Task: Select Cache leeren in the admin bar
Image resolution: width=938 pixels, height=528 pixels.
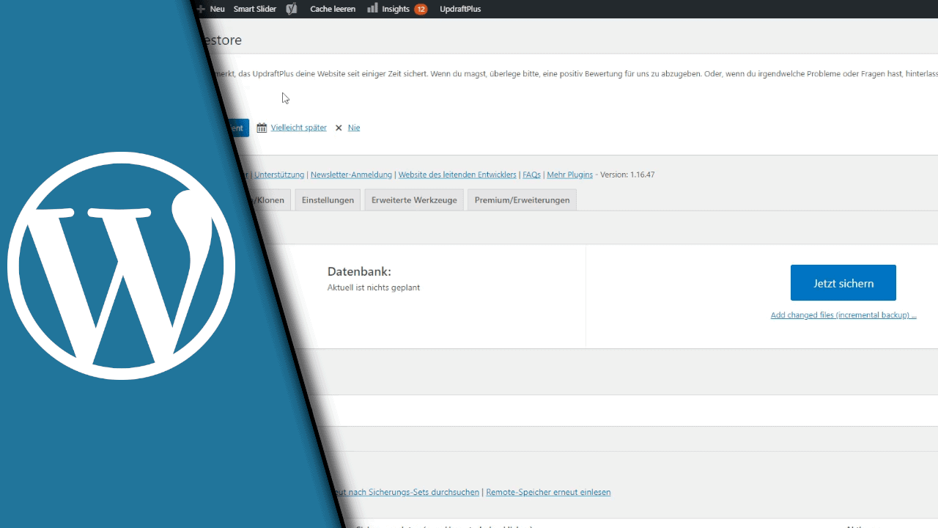Action: click(x=333, y=9)
